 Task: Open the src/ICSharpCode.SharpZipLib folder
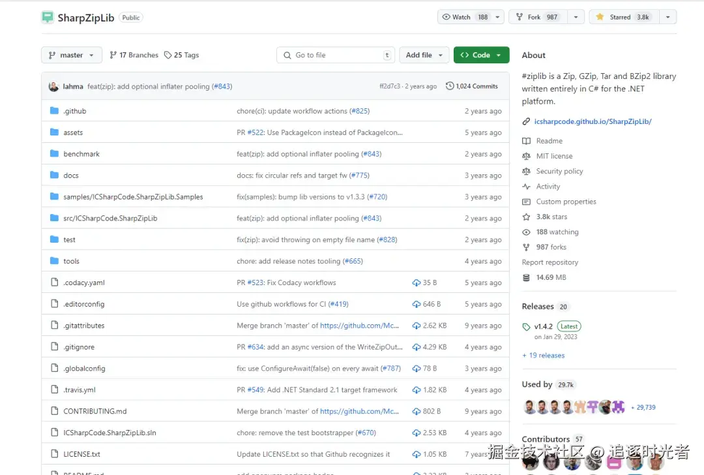pyautogui.click(x=110, y=219)
